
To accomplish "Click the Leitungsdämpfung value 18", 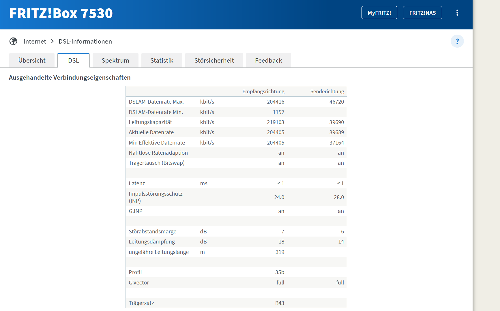I will pos(281,241).
